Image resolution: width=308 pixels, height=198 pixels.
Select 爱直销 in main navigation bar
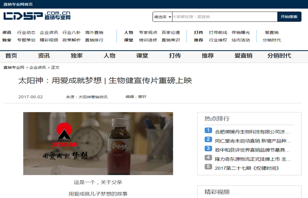(x=243, y=56)
